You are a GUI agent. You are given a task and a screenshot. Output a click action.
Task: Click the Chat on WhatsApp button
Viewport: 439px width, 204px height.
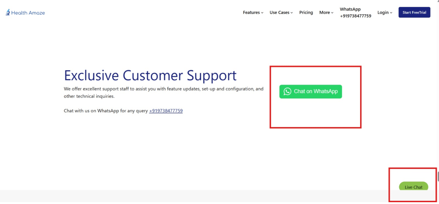[310, 92]
